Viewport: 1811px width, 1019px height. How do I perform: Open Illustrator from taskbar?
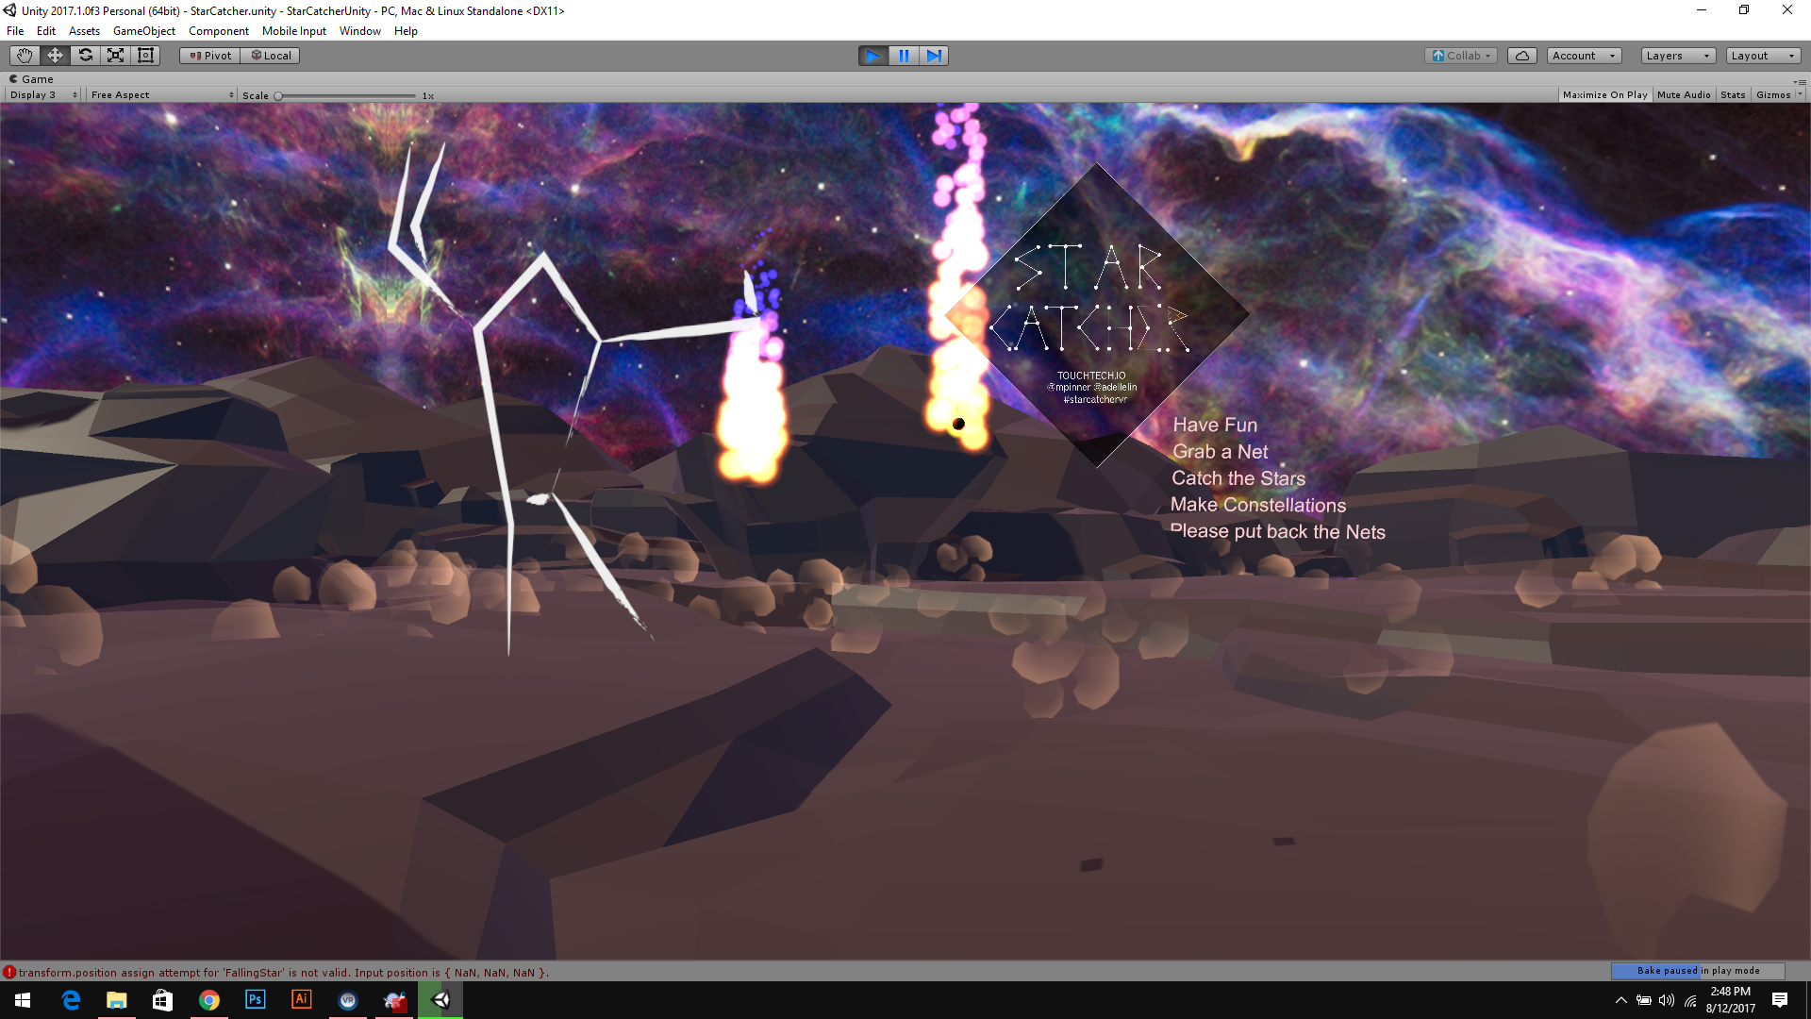(x=301, y=1000)
